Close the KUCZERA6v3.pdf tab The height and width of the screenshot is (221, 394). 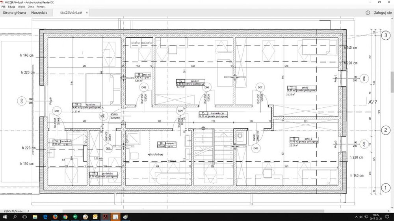point(87,13)
